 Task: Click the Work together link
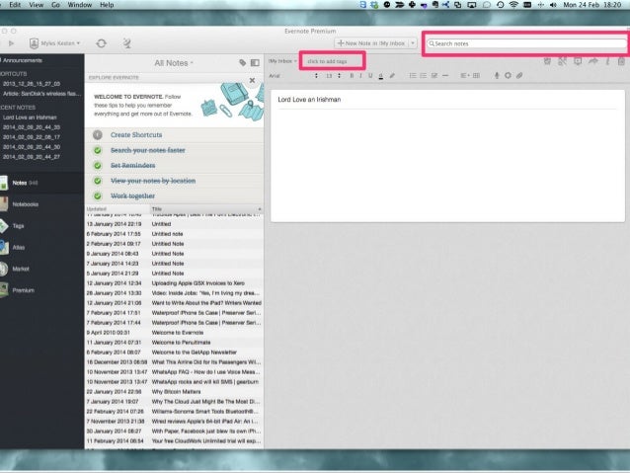point(132,197)
